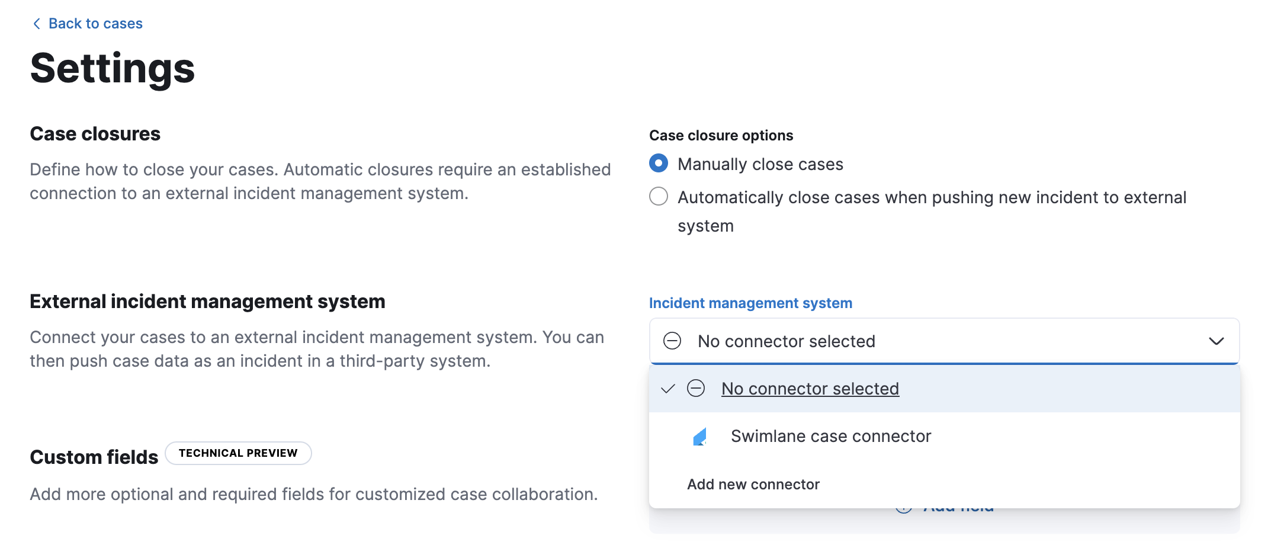Image resolution: width=1271 pixels, height=548 pixels.
Task: Click the 'Incident management system' field label
Action: [x=750, y=303]
